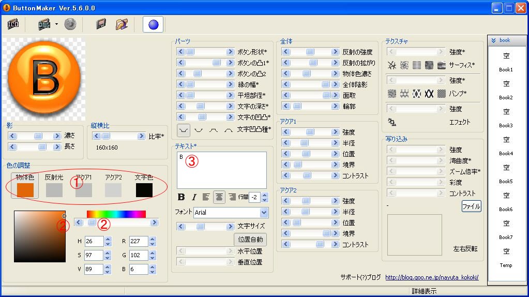The width and height of the screenshot is (529, 297).
Task: Click inside the テキスト text box
Action: pos(221,170)
